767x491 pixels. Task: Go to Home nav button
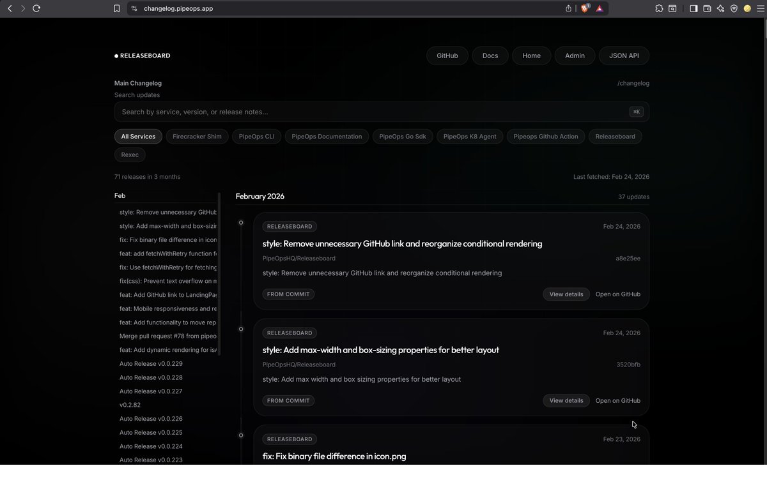pos(531,56)
